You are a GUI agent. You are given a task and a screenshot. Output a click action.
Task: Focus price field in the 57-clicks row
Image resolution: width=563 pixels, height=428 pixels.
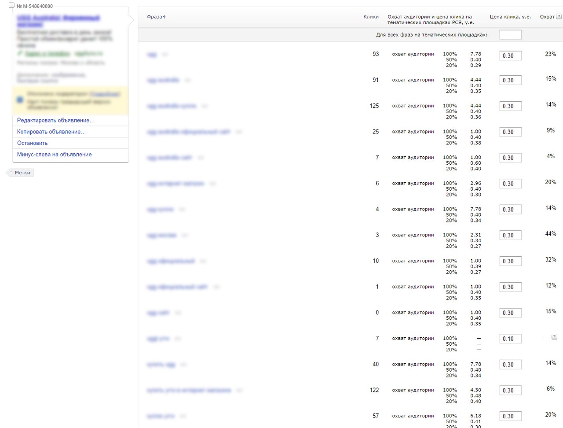click(x=510, y=417)
